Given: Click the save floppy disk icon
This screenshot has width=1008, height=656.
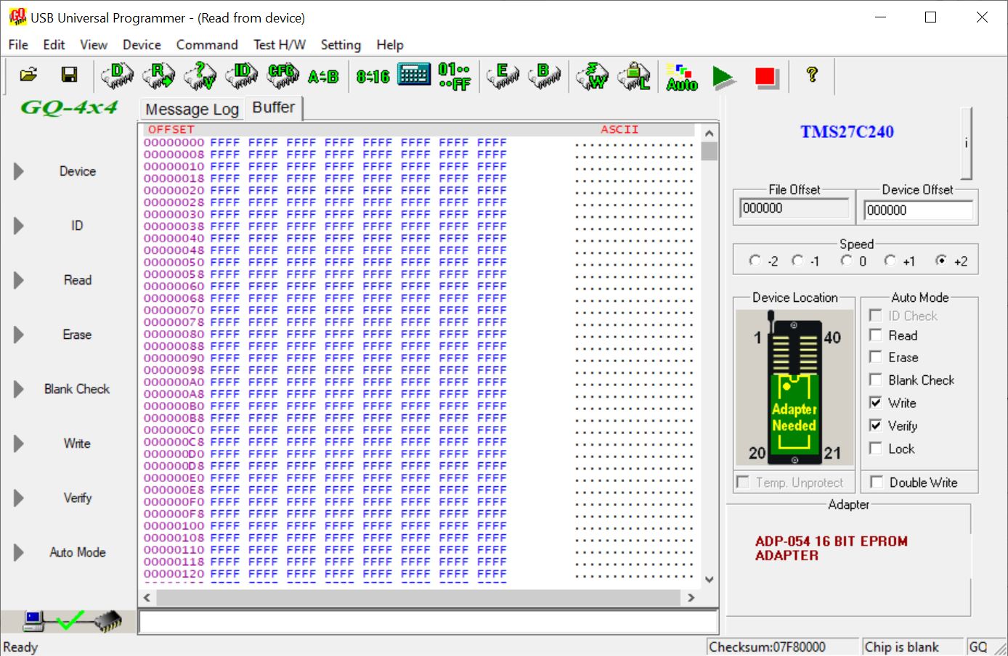Looking at the screenshot, I should [x=69, y=75].
